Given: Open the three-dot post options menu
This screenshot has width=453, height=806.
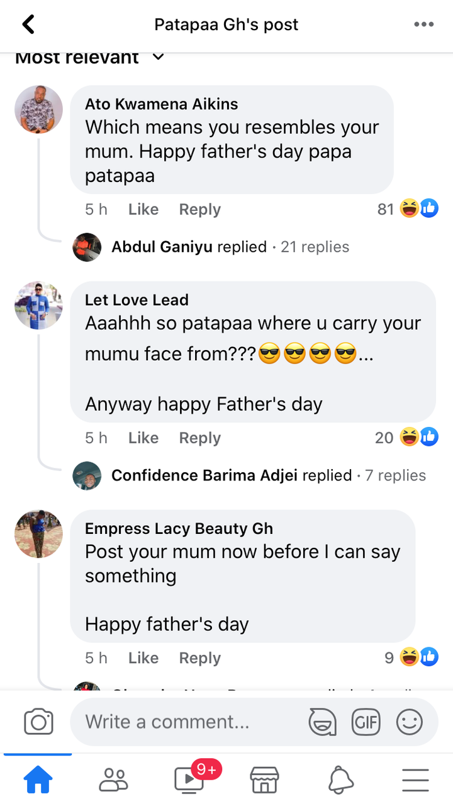Looking at the screenshot, I should (424, 25).
